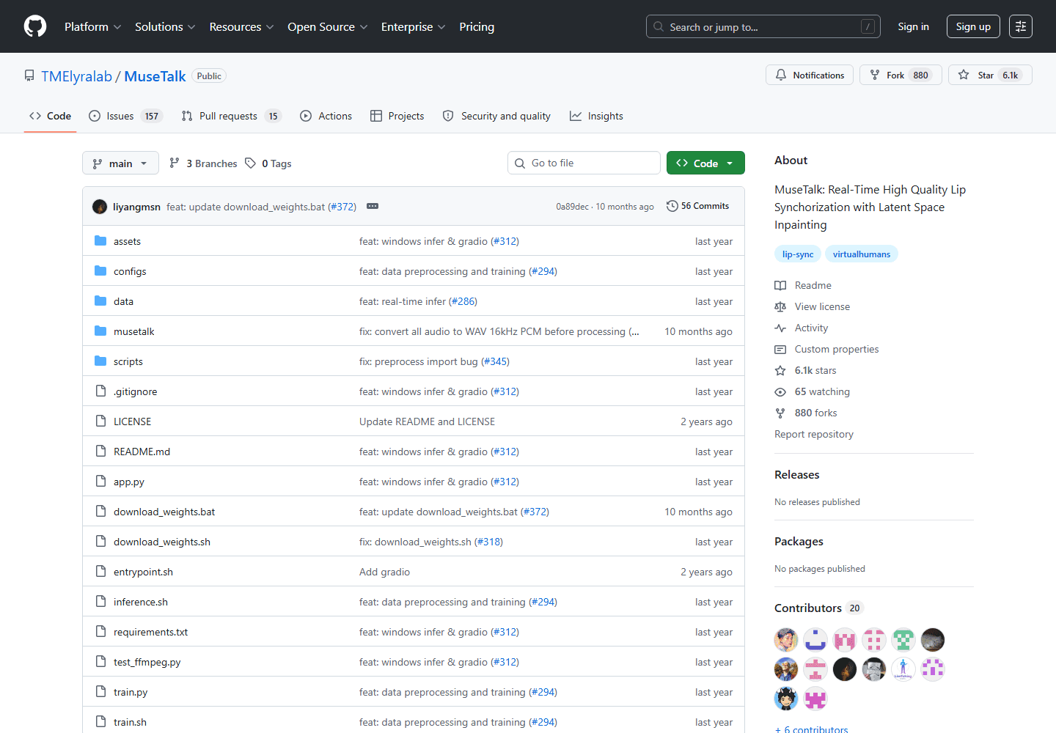
Task: View the 56 Commits history
Action: [697, 206]
